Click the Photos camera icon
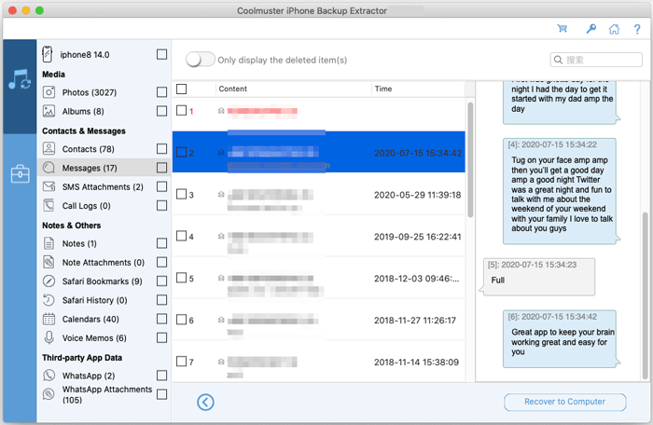Screen dimensions: 653x425 [49, 92]
